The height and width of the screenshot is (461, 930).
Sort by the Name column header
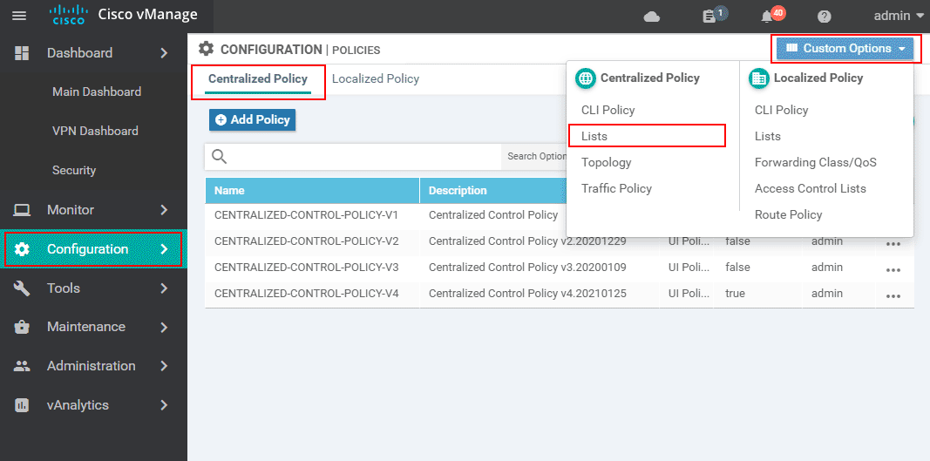point(230,191)
